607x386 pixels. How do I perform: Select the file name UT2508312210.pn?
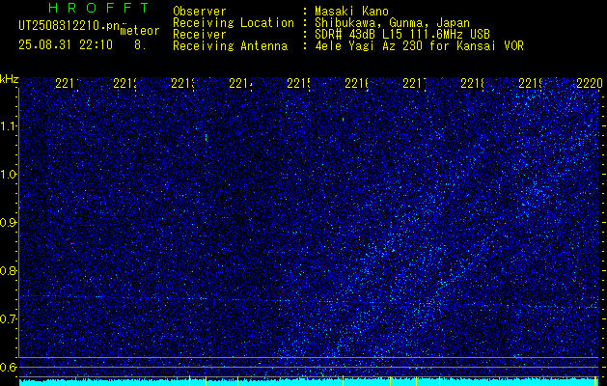pyautogui.click(x=69, y=26)
